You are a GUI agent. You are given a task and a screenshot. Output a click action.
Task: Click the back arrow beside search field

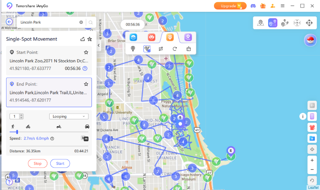click(9, 22)
